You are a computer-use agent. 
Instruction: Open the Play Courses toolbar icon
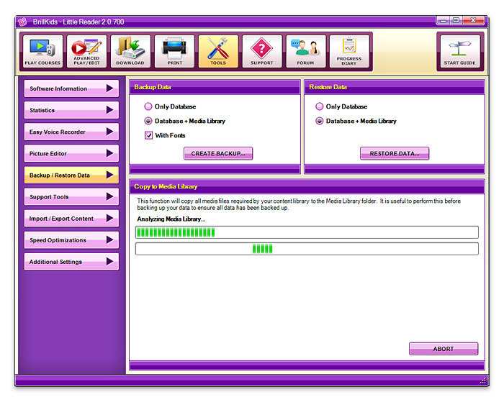click(42, 51)
